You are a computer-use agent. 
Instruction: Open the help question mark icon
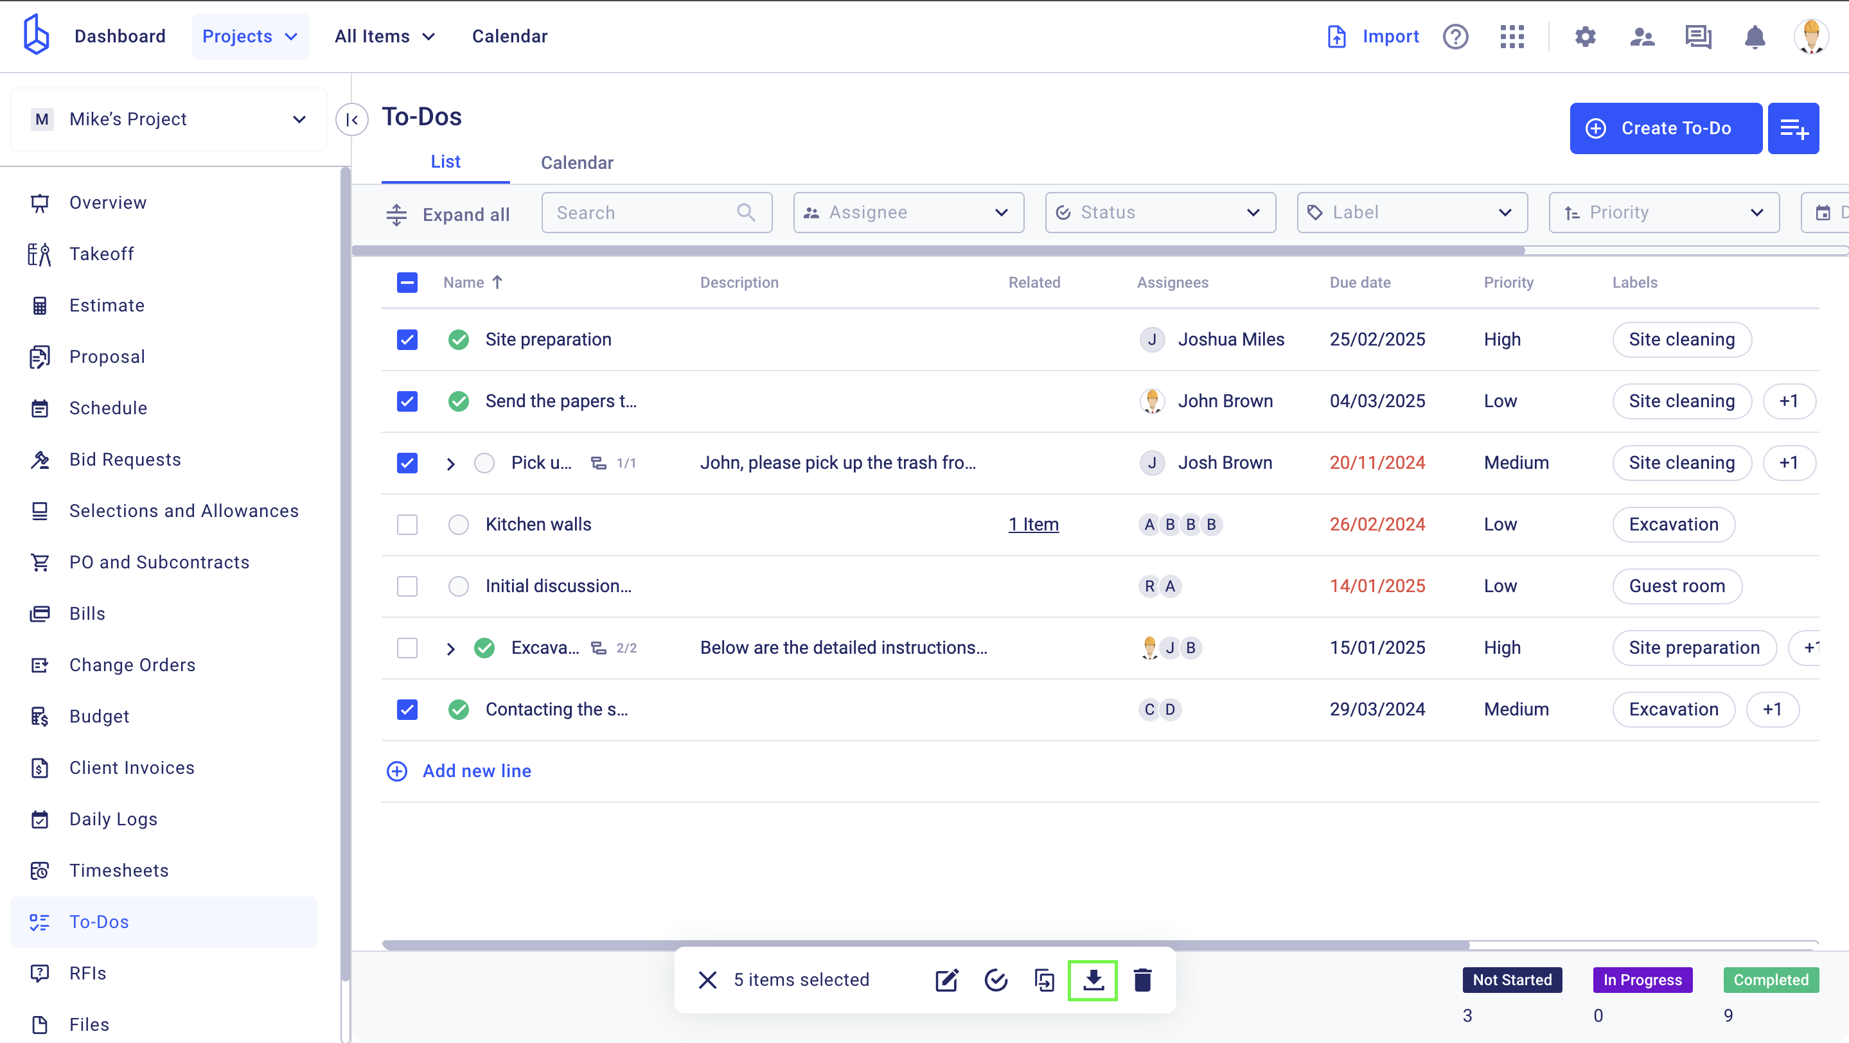click(1455, 36)
